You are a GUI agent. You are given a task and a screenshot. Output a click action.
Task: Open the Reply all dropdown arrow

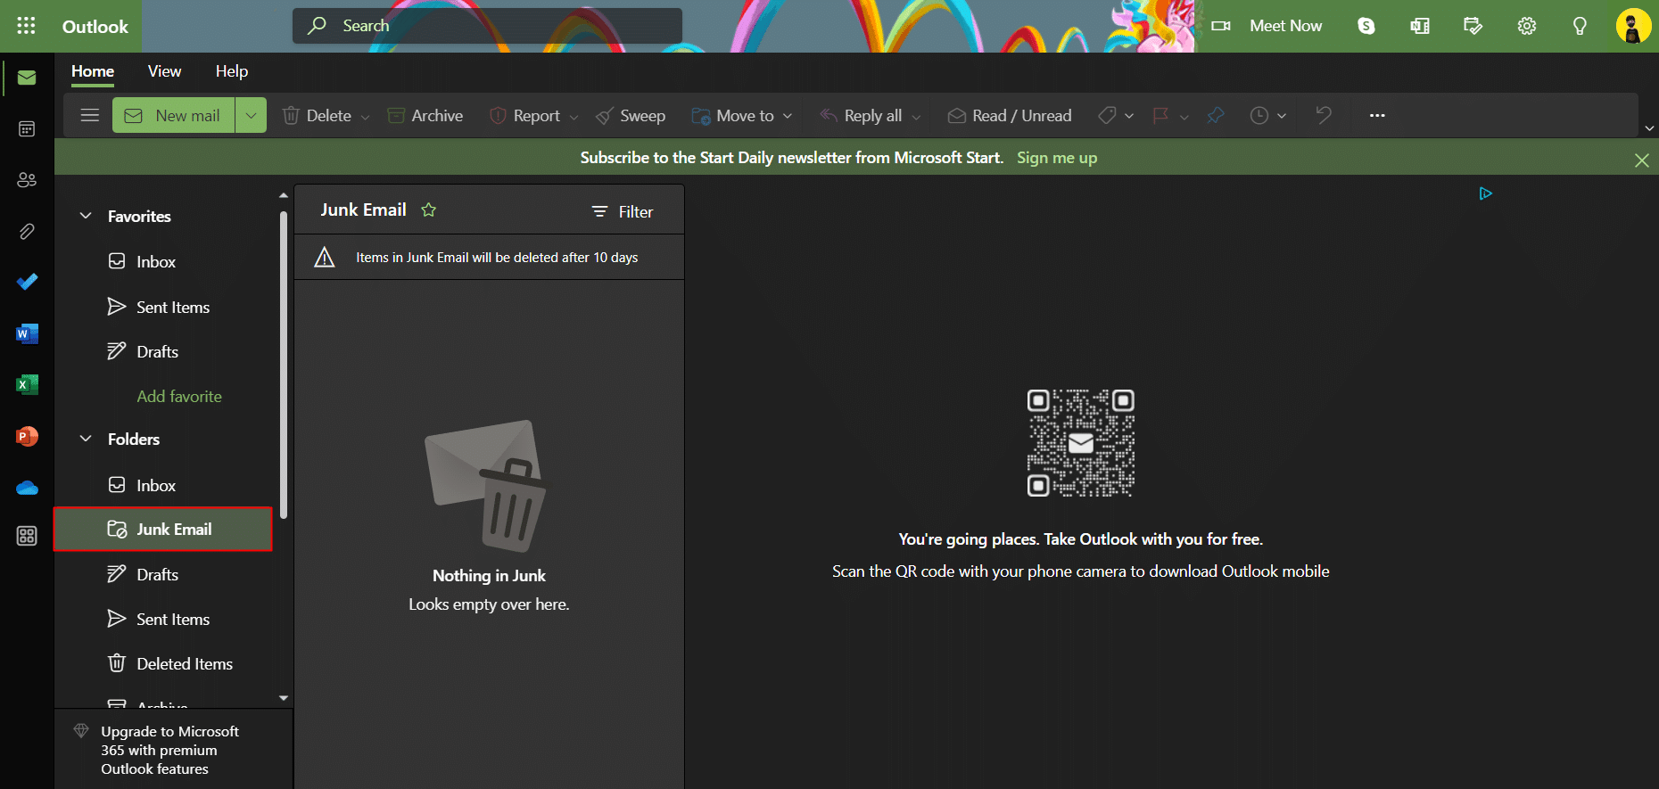click(916, 117)
